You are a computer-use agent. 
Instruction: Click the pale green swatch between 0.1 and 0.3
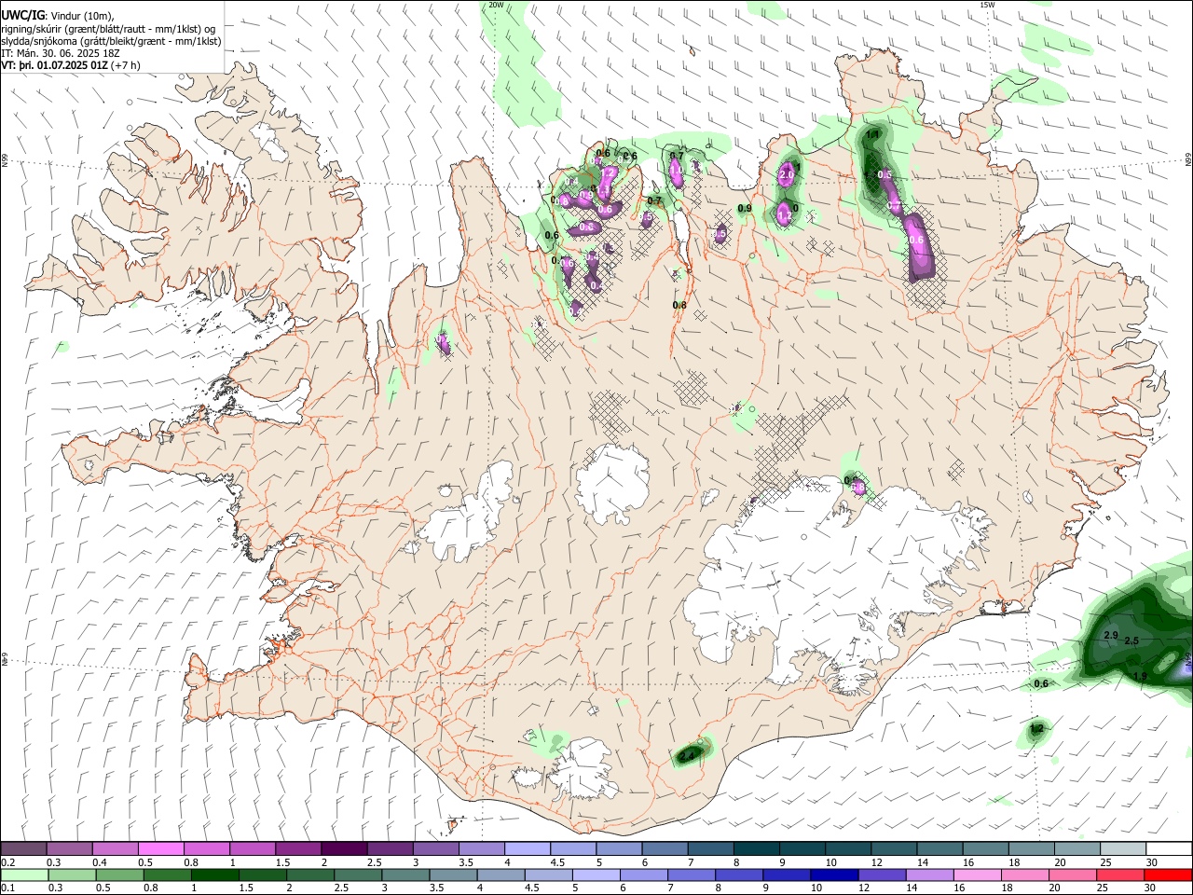pyautogui.click(x=24, y=874)
